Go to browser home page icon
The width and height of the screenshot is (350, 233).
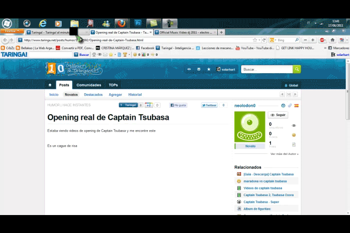click(x=332, y=40)
